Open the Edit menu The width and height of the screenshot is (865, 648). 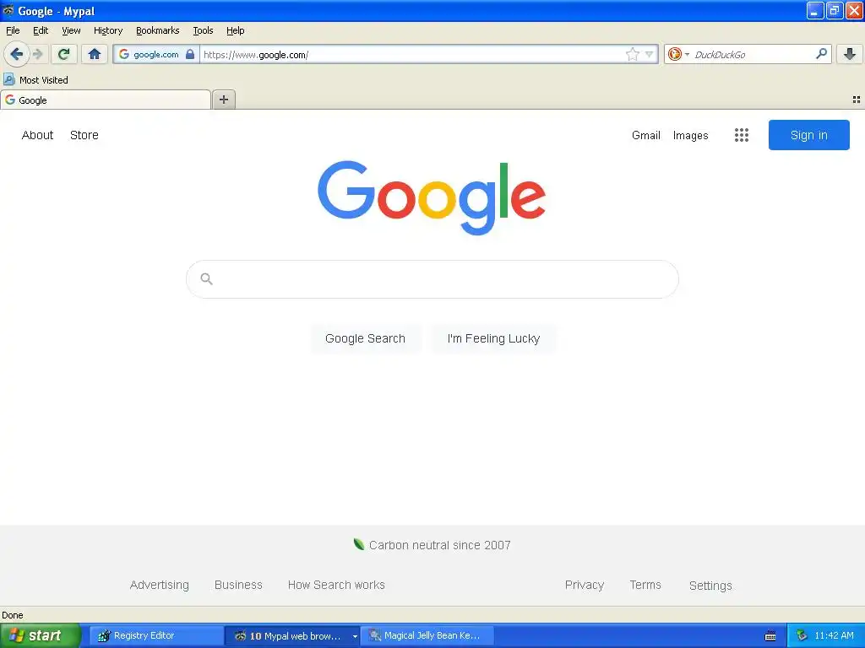41,30
